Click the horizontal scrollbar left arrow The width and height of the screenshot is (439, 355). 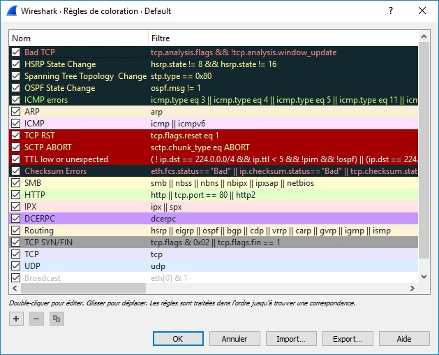[x=15, y=288]
